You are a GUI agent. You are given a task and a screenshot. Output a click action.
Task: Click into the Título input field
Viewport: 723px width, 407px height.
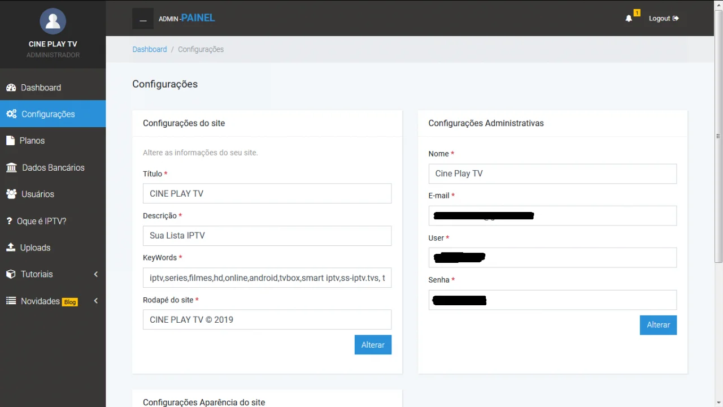(x=267, y=193)
